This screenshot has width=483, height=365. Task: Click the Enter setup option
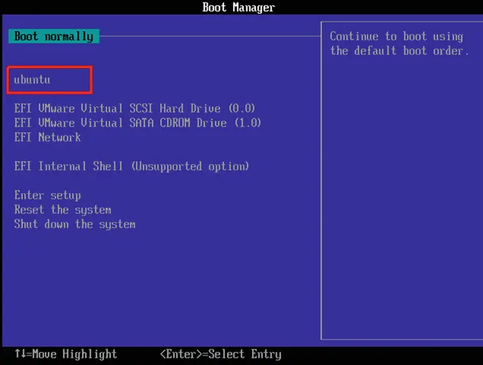48,195
